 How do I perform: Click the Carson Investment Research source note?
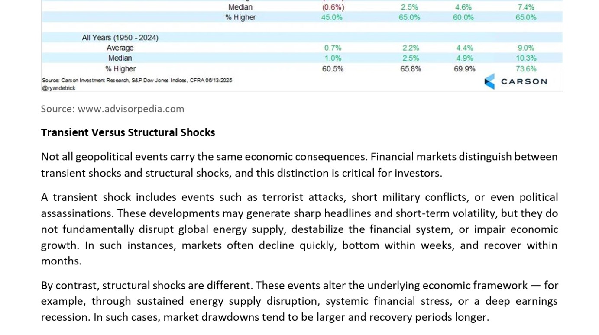(x=137, y=81)
